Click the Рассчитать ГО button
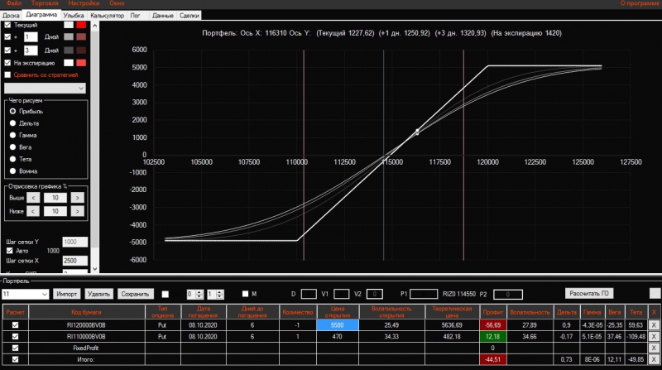The height and width of the screenshot is (370, 662). pyautogui.click(x=589, y=294)
